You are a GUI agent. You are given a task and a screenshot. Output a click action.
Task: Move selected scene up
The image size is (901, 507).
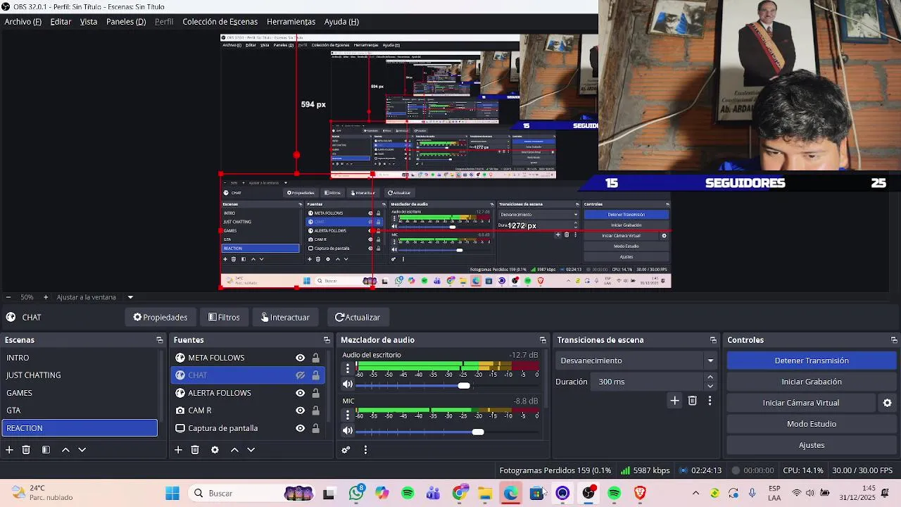(x=65, y=449)
